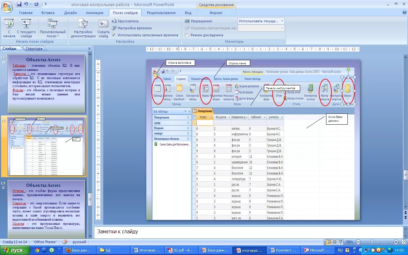Viewport: 408px width, 255px height.
Task: Click spell check icon in status bar
Action: point(65,242)
